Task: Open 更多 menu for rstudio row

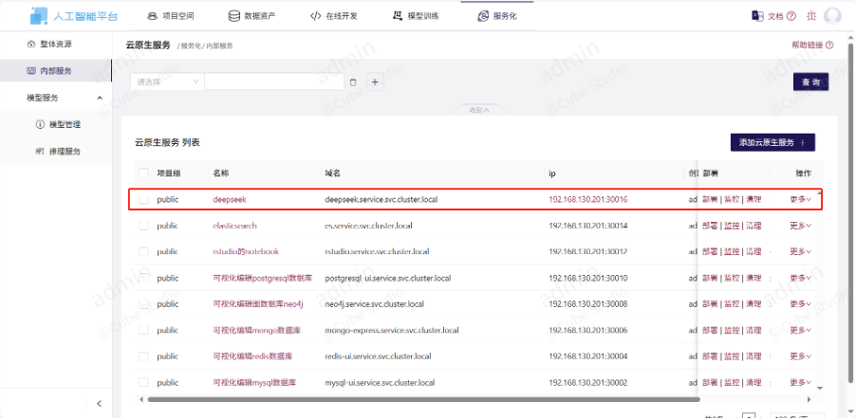Action: [800, 252]
